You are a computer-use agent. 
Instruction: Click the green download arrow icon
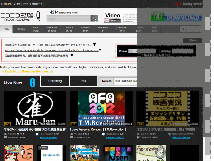(158, 16)
